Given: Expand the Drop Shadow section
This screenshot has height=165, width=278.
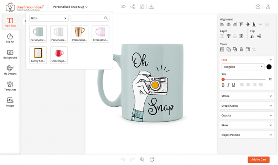Looking at the screenshot, I should coord(247,106).
